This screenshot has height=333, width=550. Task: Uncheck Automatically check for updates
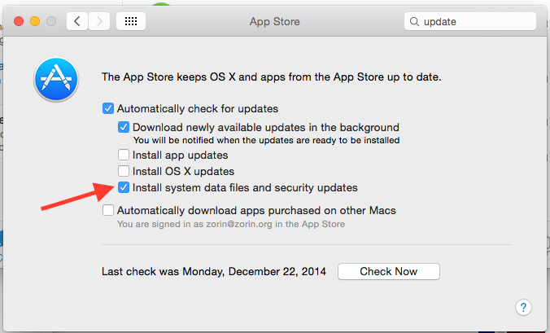point(108,108)
